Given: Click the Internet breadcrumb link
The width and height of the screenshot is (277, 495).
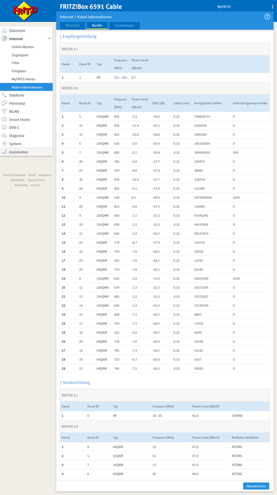Looking at the screenshot, I should [66, 17].
